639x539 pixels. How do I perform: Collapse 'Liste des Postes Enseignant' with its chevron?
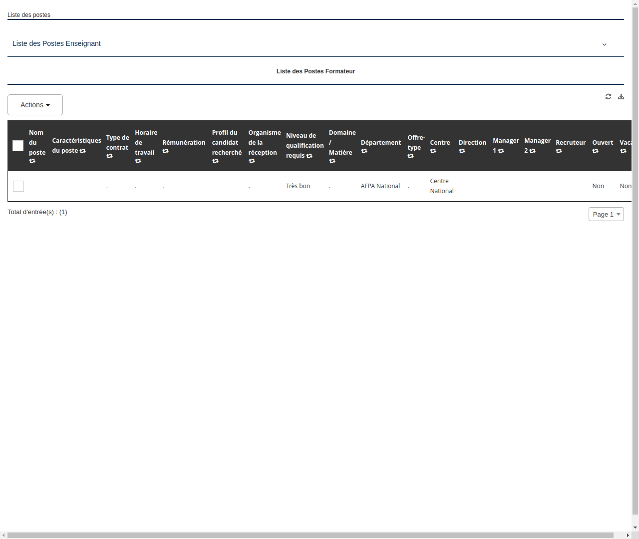click(604, 44)
